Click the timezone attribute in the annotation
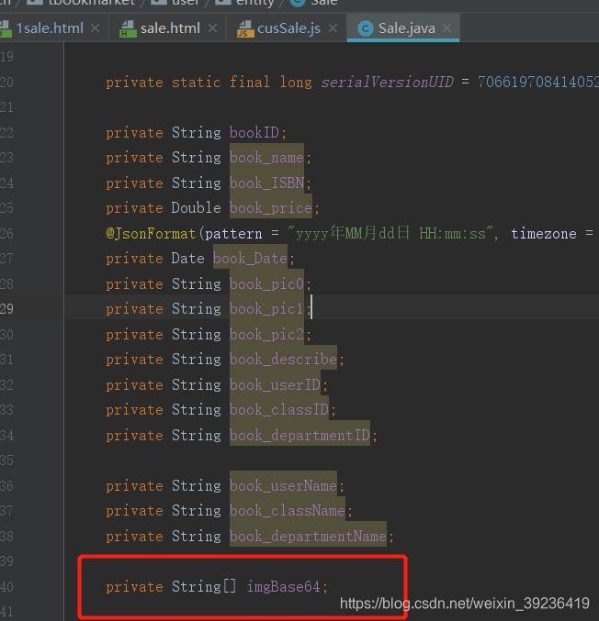Screen dimensions: 599x621 544,233
